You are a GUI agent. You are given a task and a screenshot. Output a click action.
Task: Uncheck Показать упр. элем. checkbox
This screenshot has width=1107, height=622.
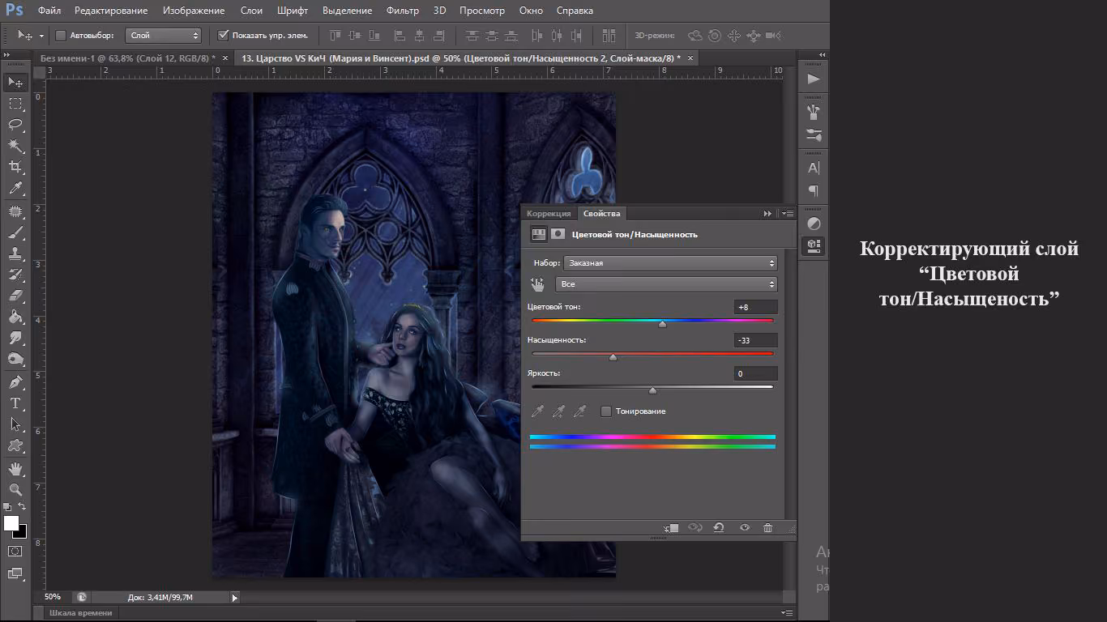tap(224, 36)
